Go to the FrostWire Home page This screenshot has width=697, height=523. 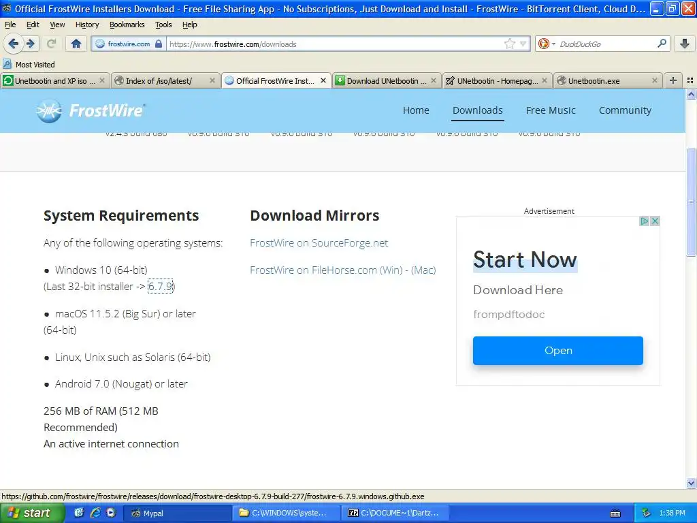(x=416, y=110)
